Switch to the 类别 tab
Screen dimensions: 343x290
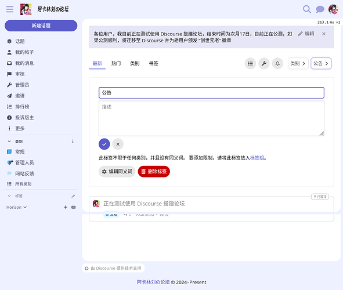135,63
